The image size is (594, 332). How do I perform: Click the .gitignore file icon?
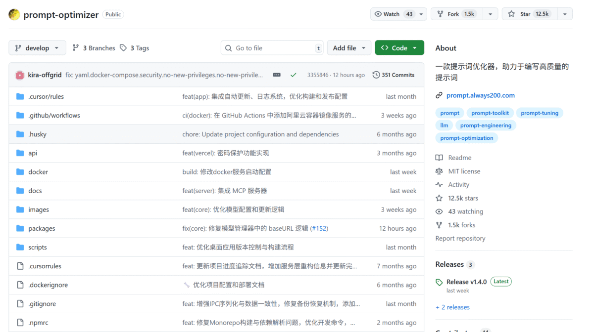tap(20, 304)
